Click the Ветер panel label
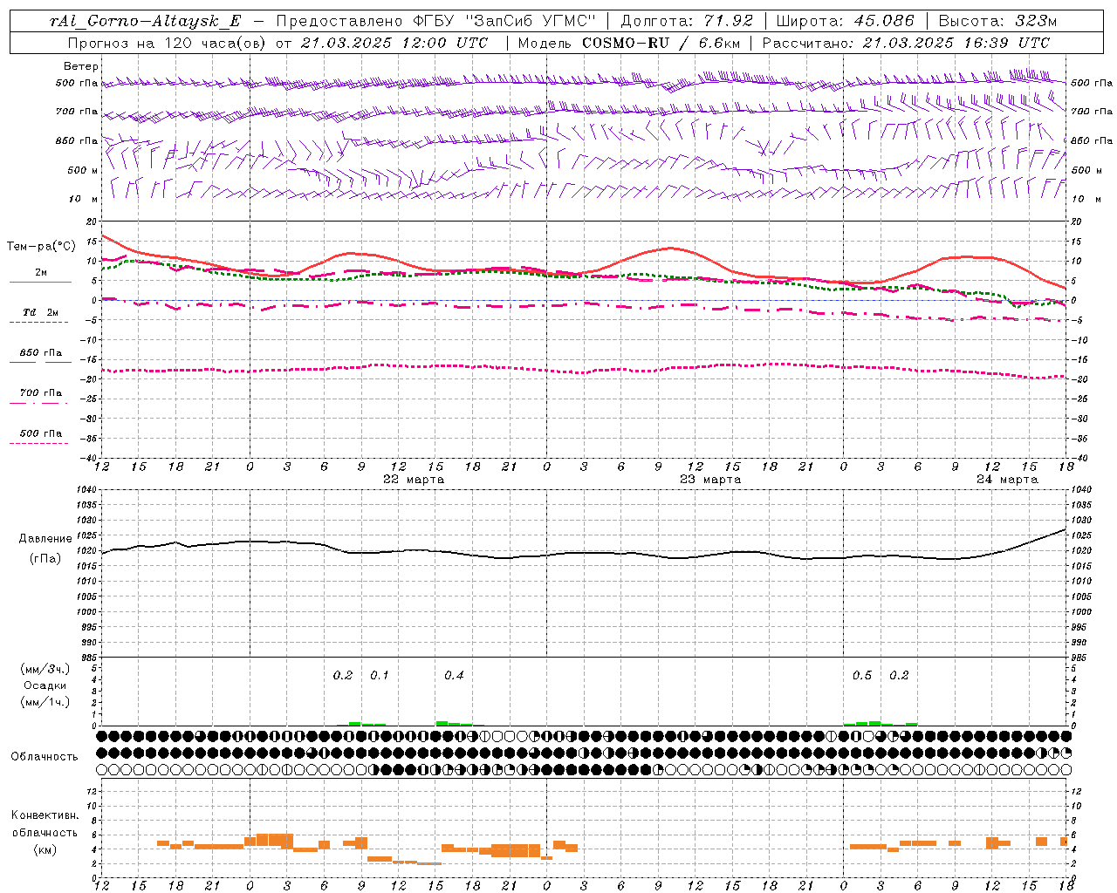Viewport: 1117px width, 893px height. 81,66
